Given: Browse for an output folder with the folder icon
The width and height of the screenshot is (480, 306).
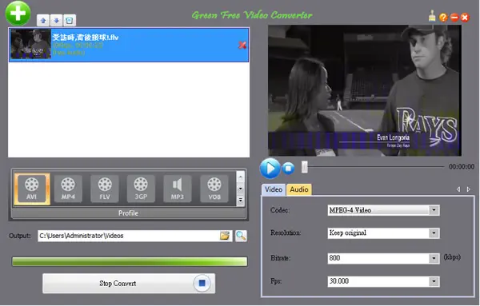Looking at the screenshot, I should coord(225,236).
